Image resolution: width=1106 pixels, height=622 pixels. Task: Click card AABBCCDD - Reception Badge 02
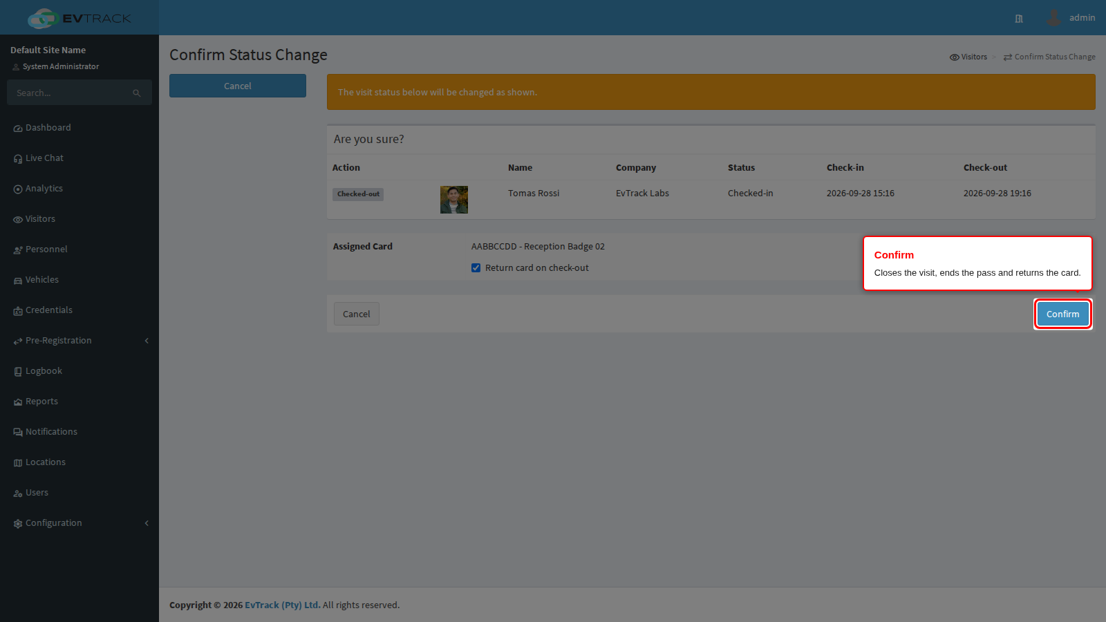(x=538, y=247)
